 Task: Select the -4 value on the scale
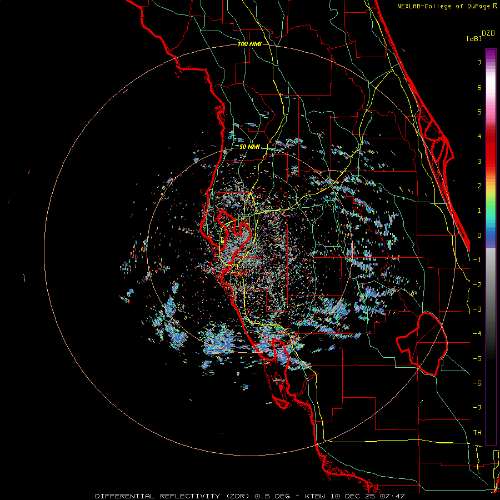click(x=477, y=334)
